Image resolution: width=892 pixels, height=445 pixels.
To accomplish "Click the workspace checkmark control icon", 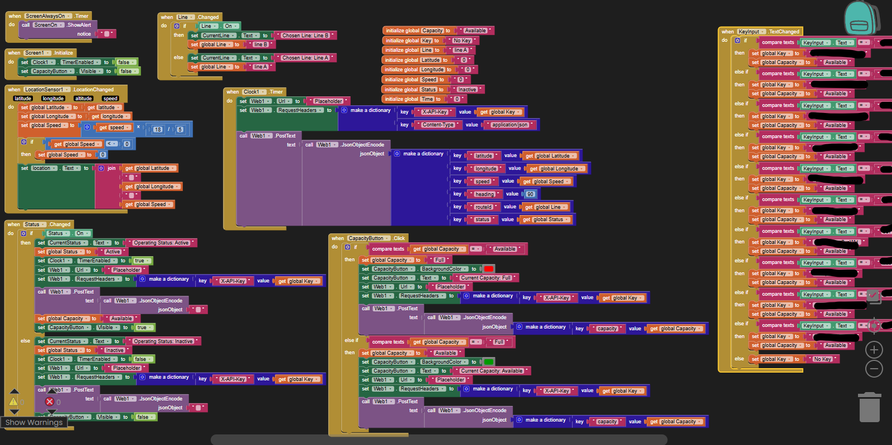I will (x=873, y=295).
